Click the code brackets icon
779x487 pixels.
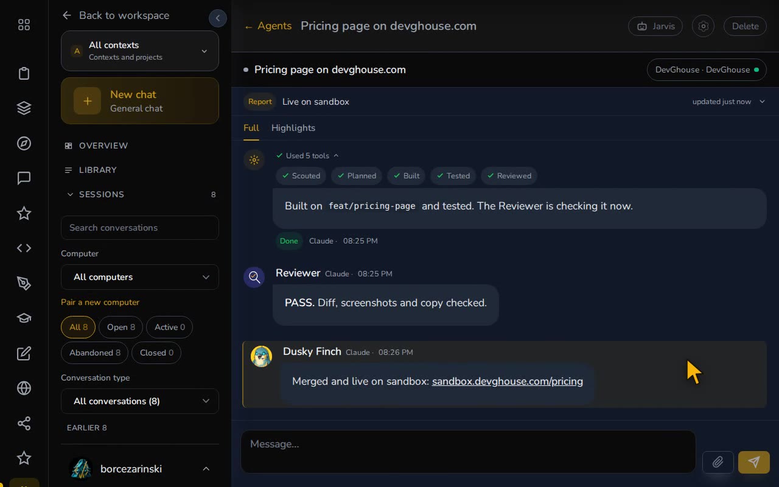(24, 248)
